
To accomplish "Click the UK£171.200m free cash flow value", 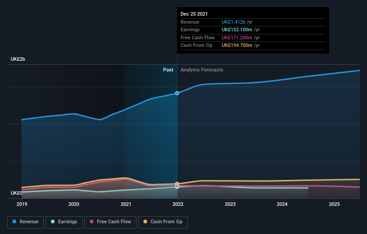I will pos(237,38).
